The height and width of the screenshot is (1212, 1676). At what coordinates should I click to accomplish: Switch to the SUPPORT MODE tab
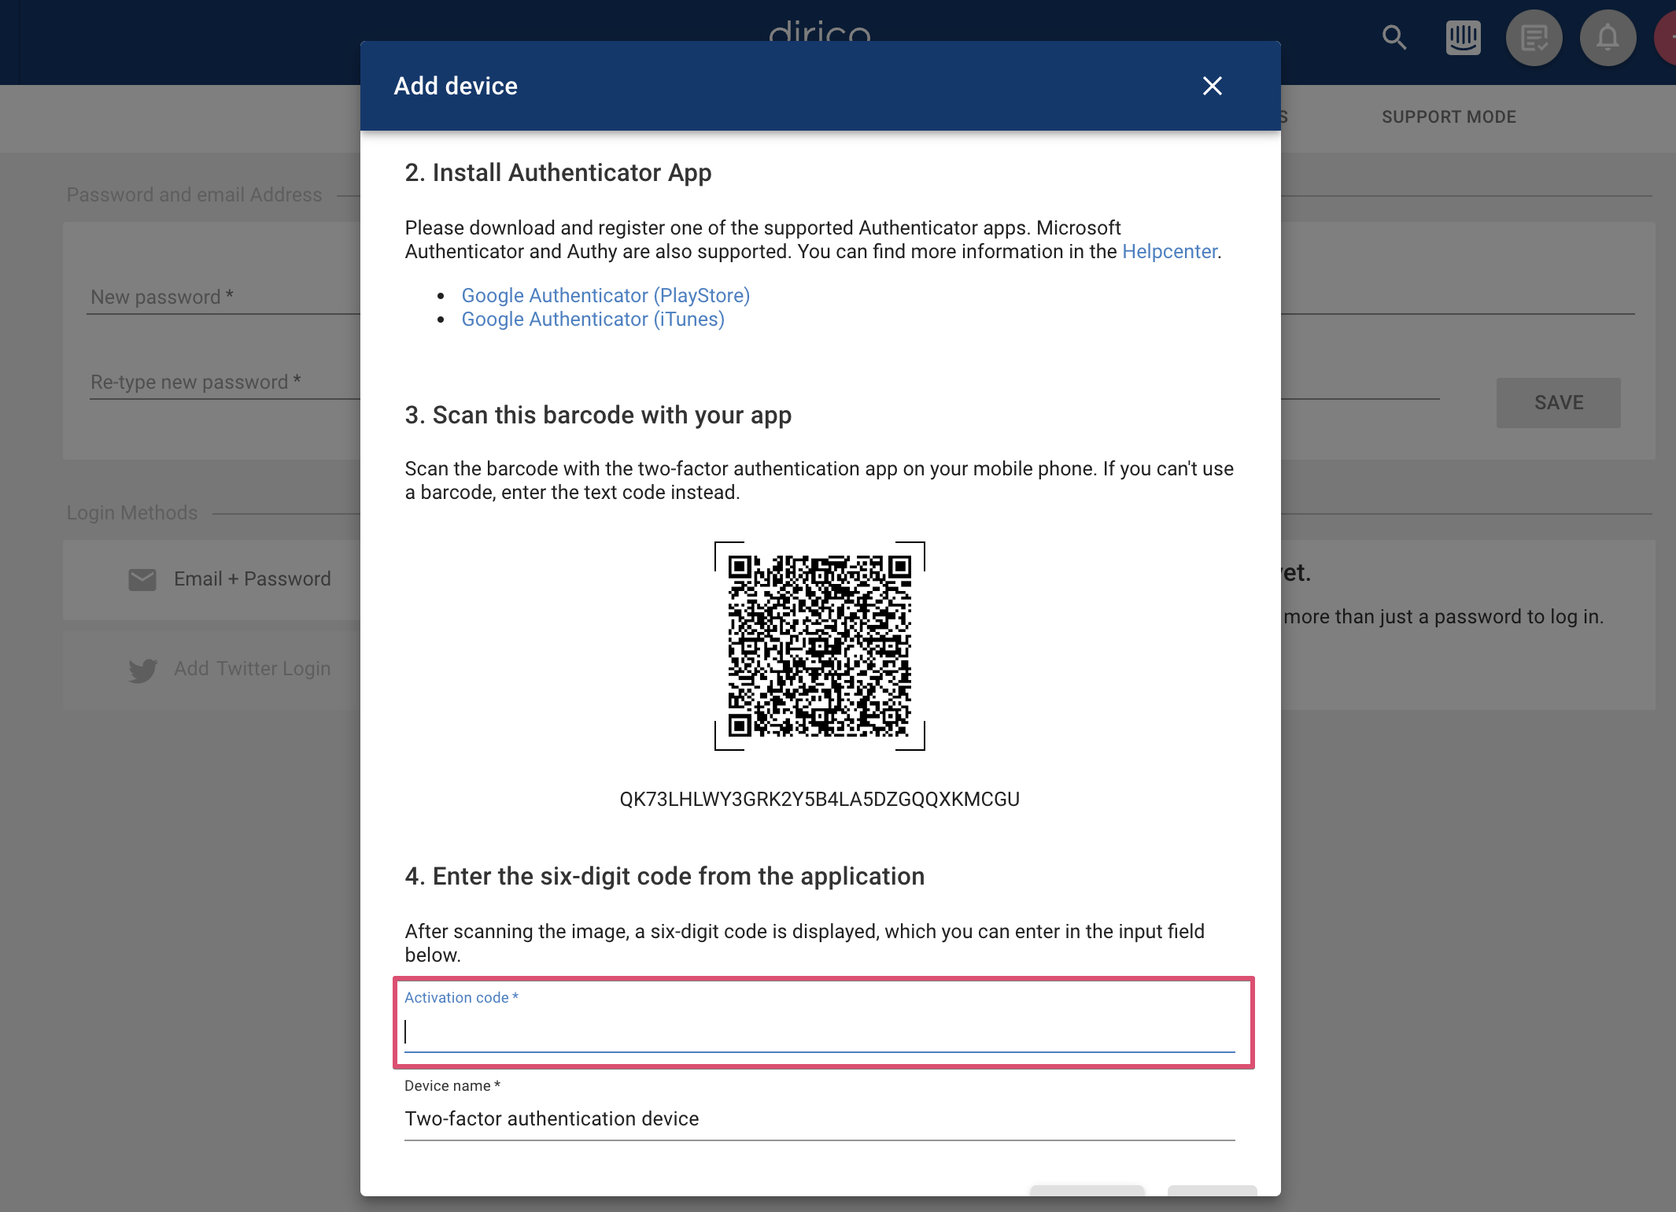(x=1449, y=116)
